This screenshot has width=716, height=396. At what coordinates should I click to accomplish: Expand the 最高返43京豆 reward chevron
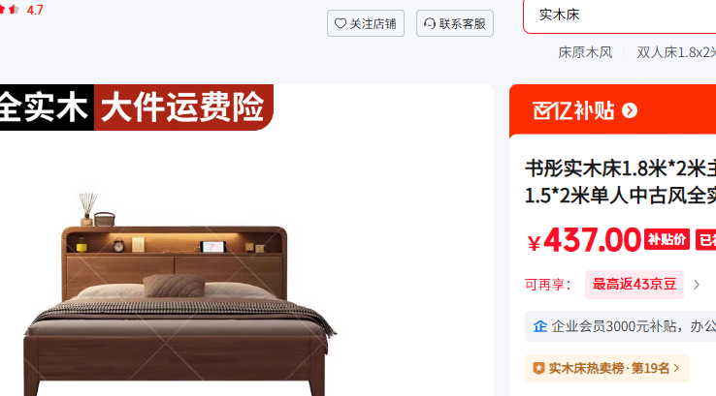[697, 285]
